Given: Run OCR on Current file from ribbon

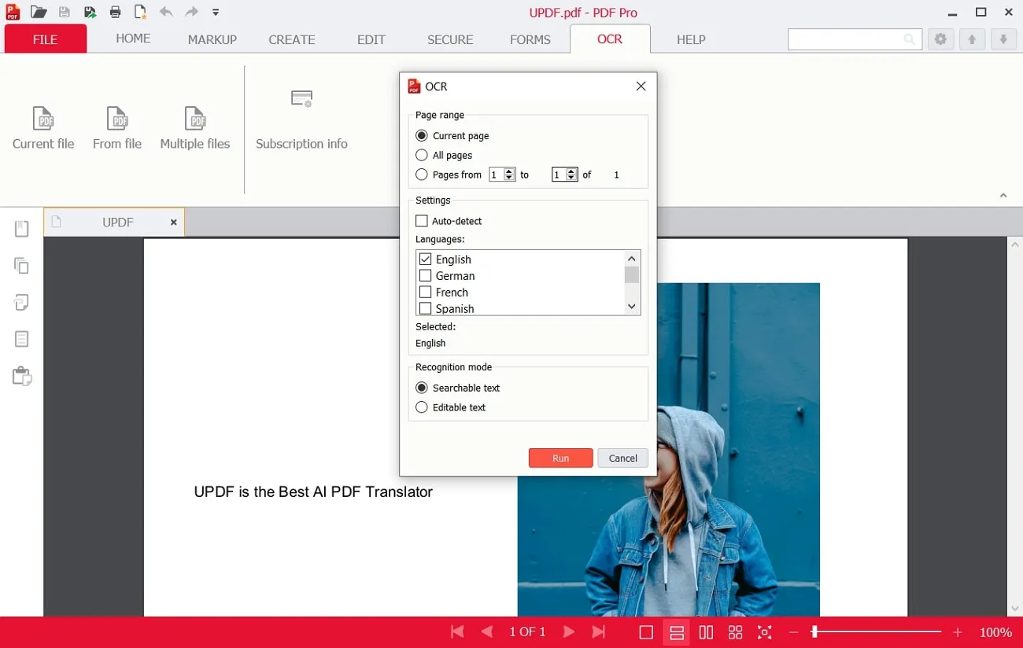Looking at the screenshot, I should point(43,127).
